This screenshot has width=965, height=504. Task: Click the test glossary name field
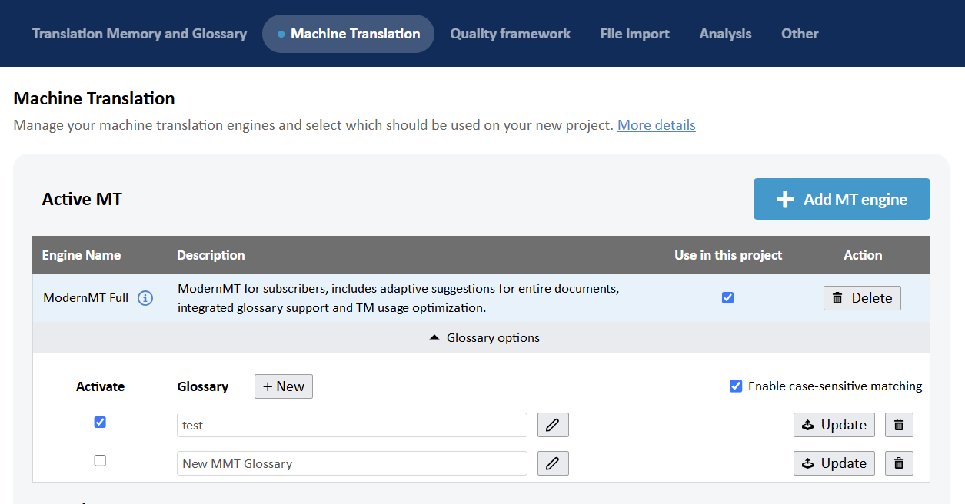(351, 425)
